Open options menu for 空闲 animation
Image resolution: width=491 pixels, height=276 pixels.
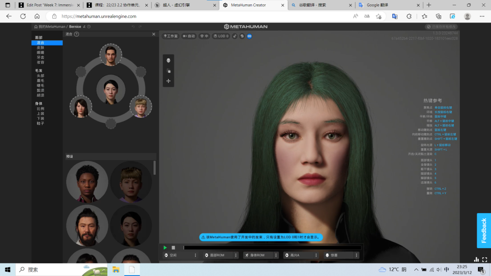[196, 255]
